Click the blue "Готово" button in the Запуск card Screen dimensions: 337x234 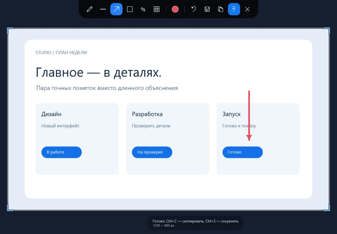242,152
